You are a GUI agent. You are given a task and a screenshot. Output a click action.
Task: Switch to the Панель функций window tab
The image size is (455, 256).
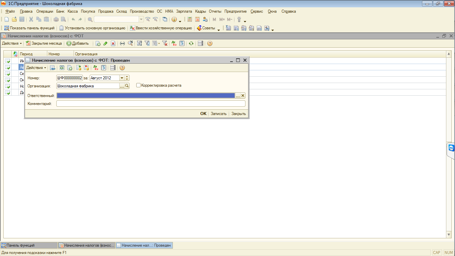29,245
